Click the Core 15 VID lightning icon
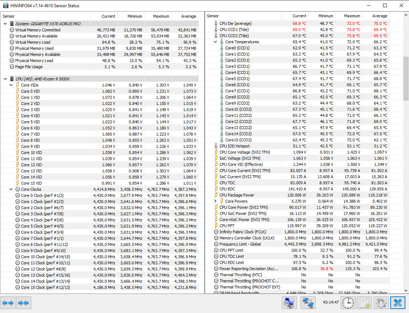Screen dimensions: 409x313 pyautogui.click(x=17, y=183)
